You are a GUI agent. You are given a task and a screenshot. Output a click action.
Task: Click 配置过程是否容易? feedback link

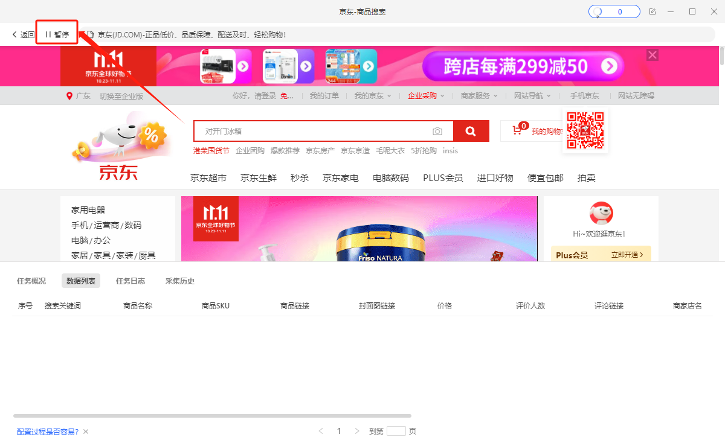pos(48,432)
